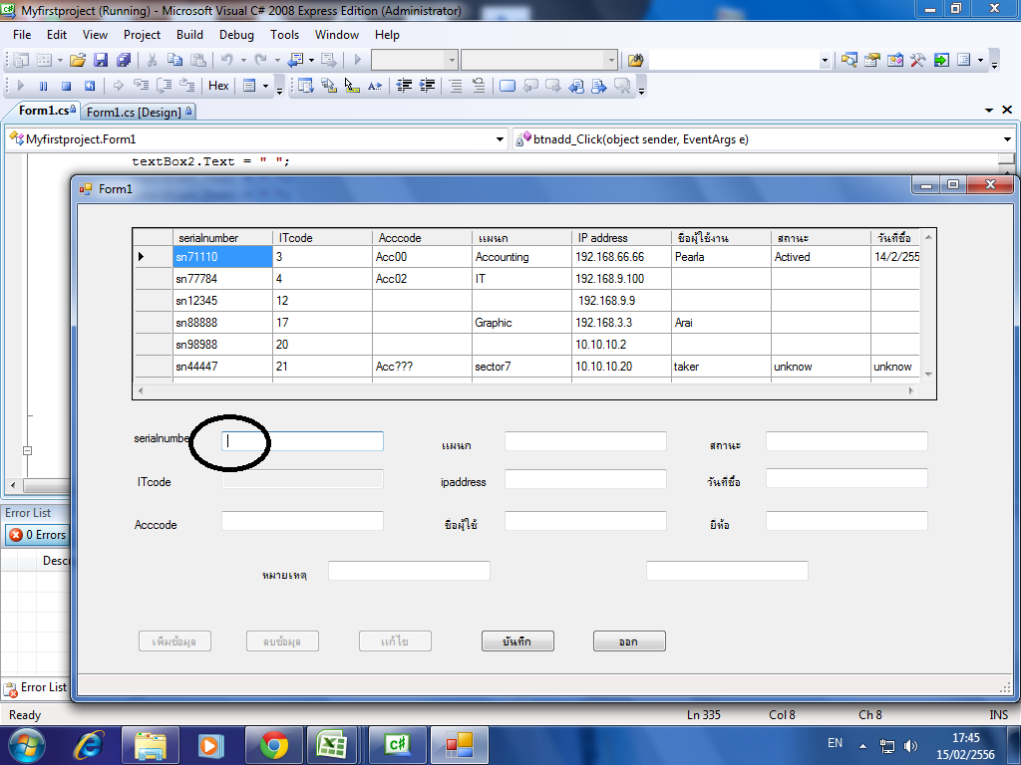
Task: Open the Add New Item dropdown arrow
Action: tap(60, 61)
